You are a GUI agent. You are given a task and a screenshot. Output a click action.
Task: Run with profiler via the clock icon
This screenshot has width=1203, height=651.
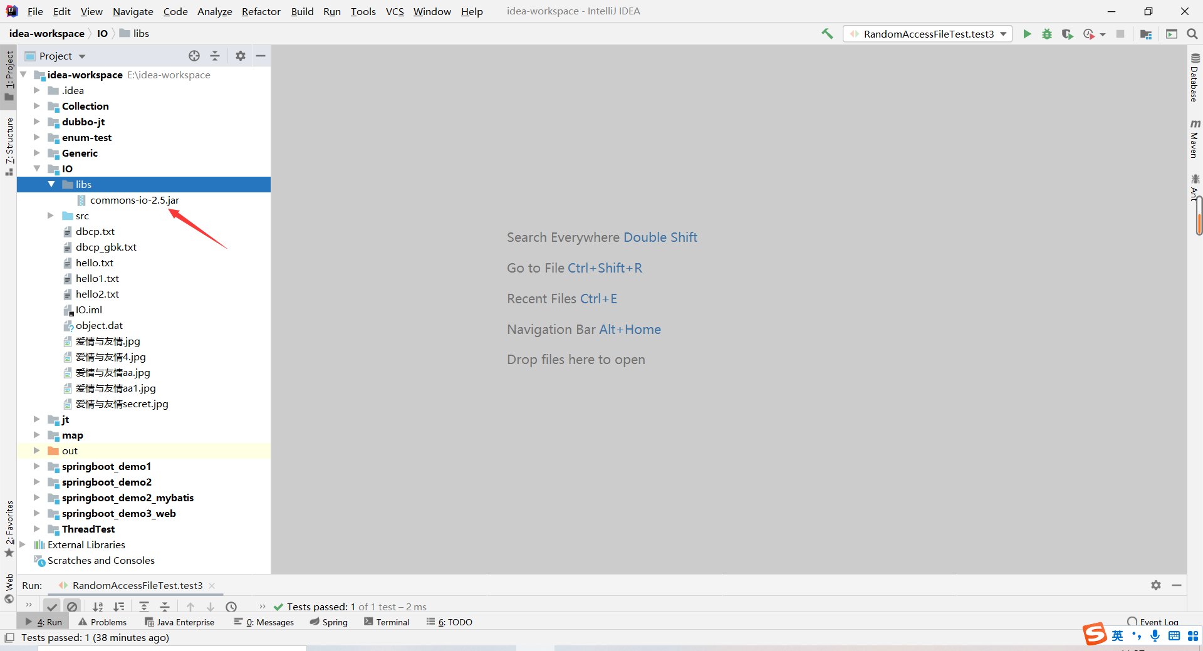tap(1089, 34)
